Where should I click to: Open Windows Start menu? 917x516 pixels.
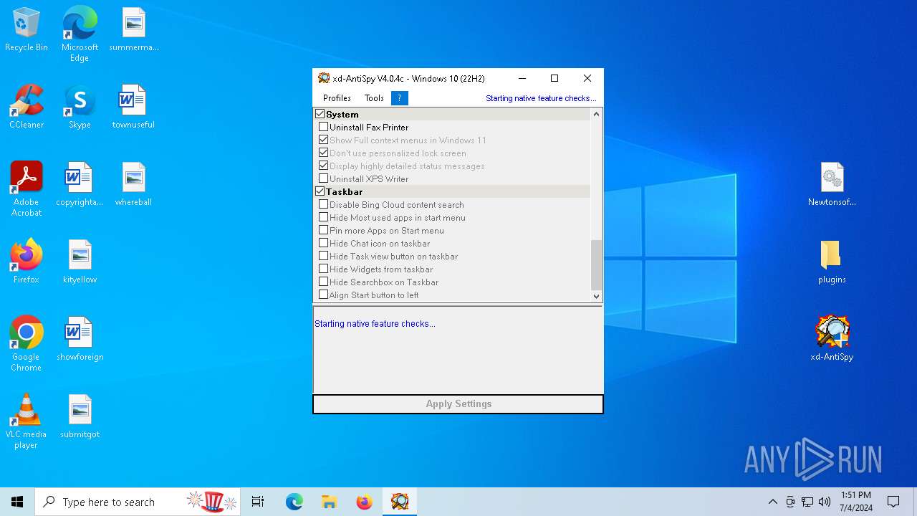tap(17, 502)
